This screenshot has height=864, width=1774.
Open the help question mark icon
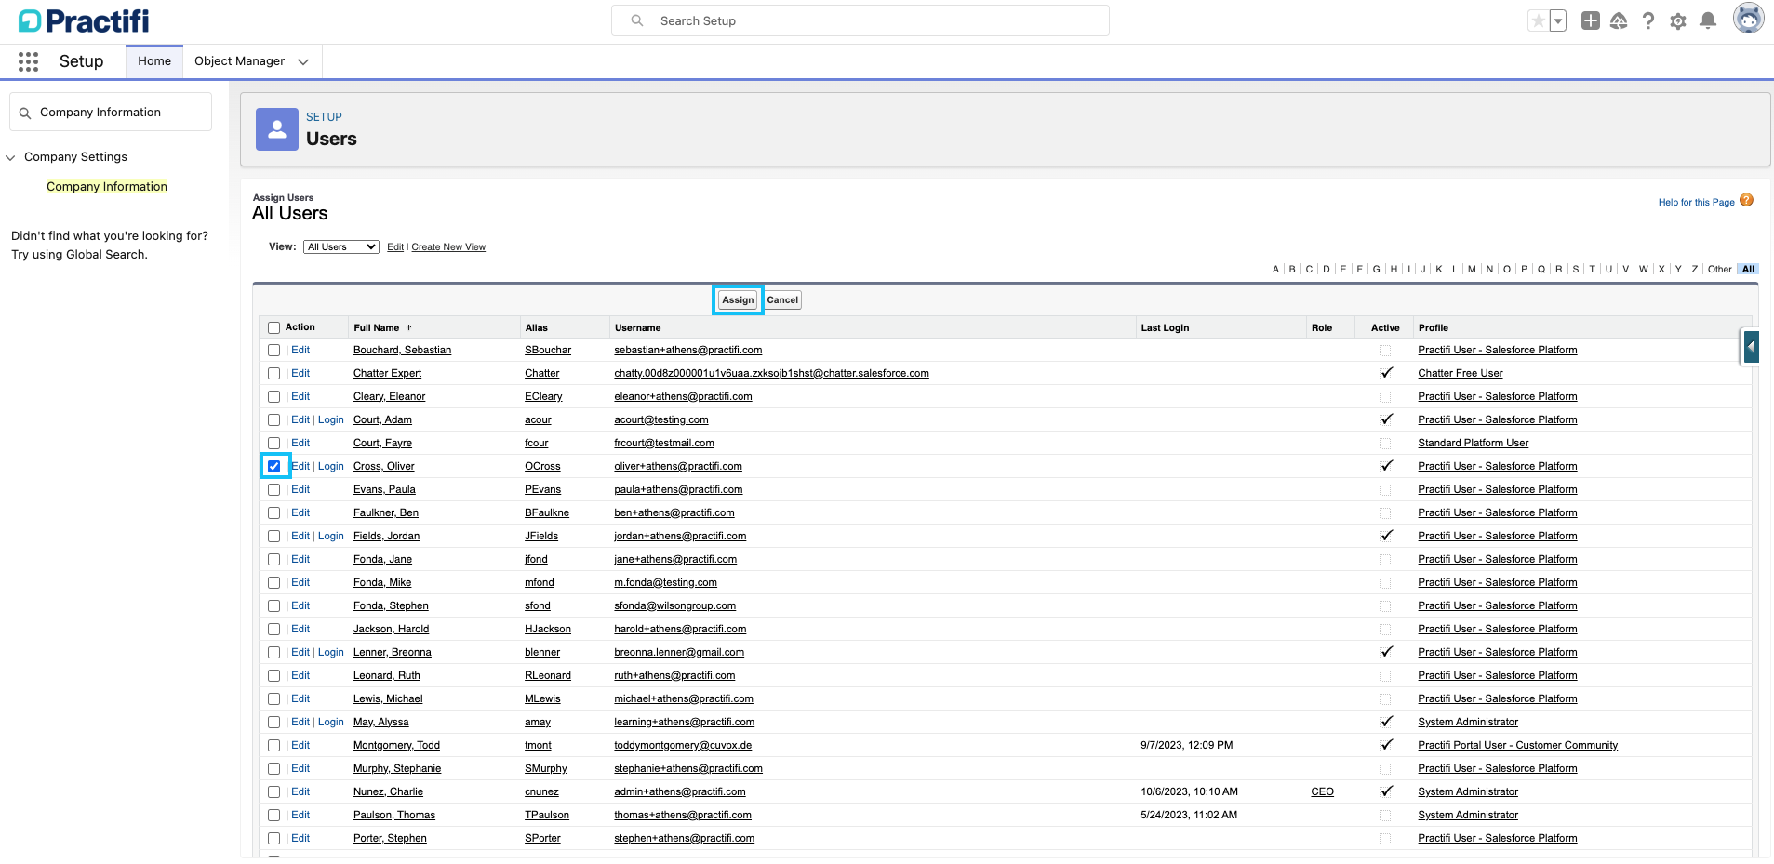click(1648, 20)
